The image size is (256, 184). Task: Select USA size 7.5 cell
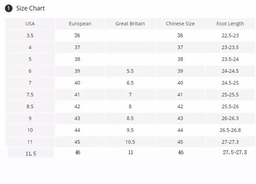pyautogui.click(x=30, y=95)
